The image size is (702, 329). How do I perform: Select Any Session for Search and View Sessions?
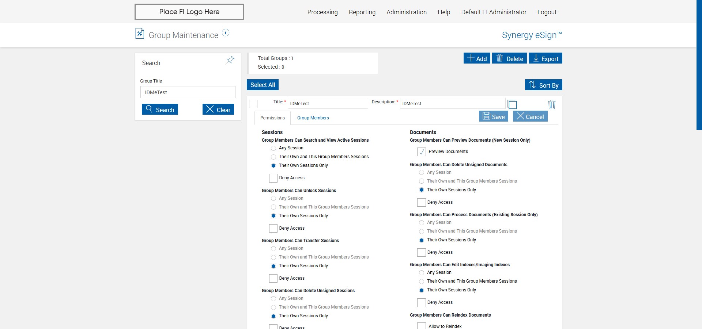tap(273, 148)
